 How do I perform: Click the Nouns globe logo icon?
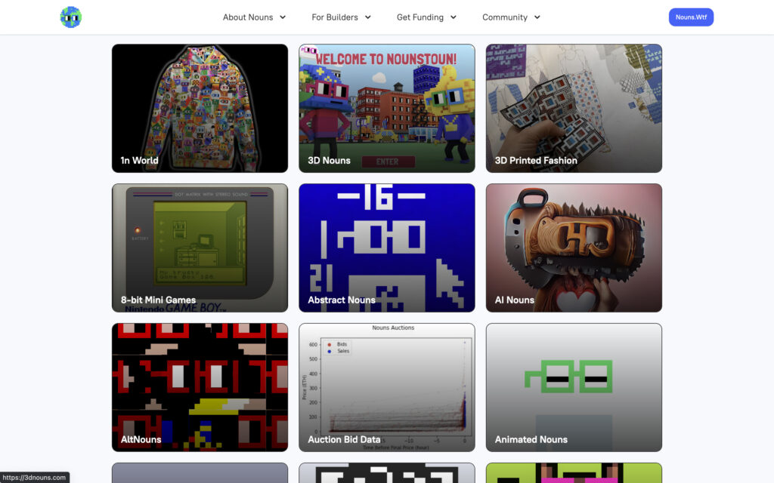(x=71, y=17)
